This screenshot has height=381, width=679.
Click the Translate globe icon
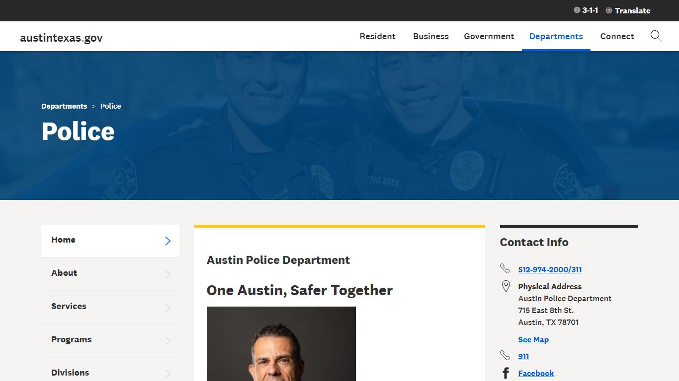pyautogui.click(x=609, y=10)
